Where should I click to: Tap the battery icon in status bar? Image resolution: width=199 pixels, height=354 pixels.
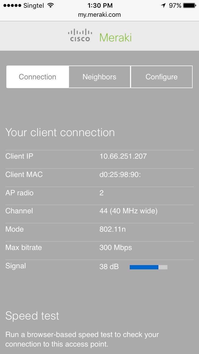click(x=189, y=5)
